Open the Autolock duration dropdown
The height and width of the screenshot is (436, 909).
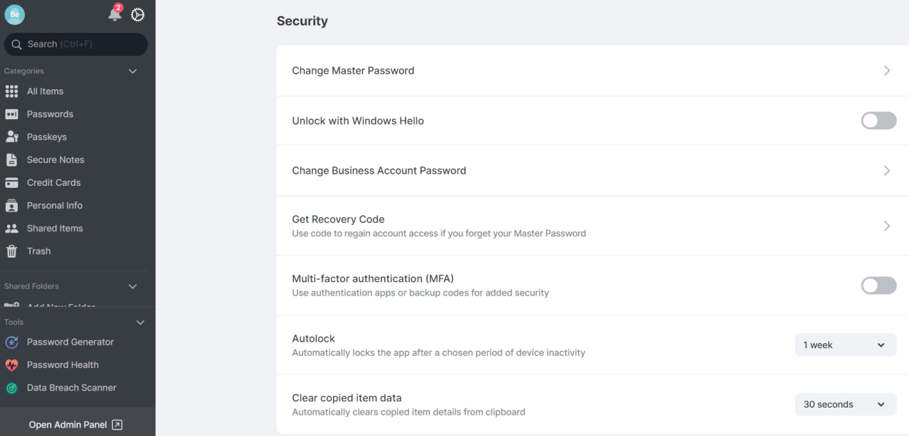[x=845, y=345]
